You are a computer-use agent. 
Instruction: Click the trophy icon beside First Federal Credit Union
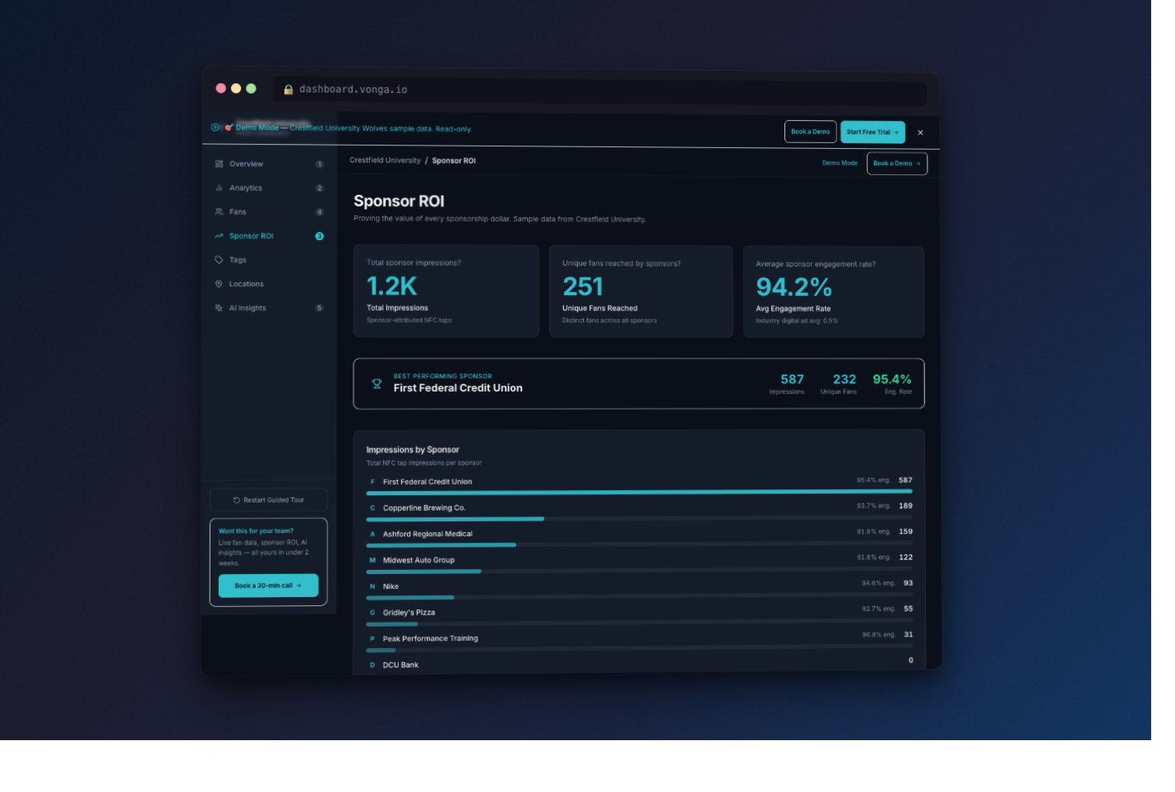(377, 383)
